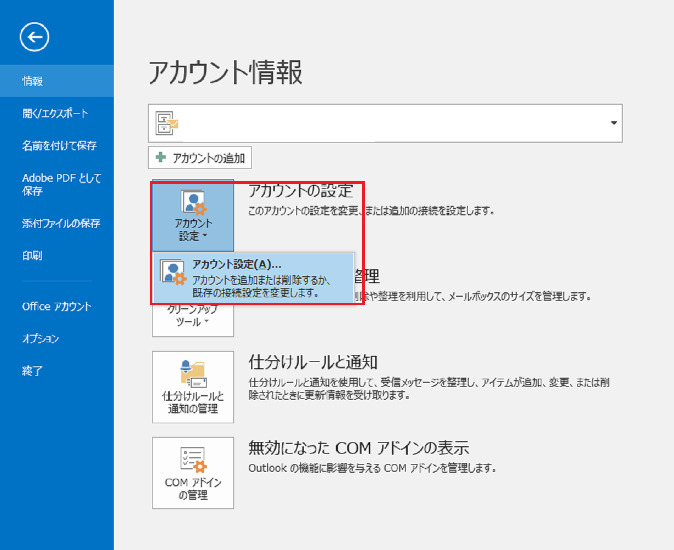Screen dimensions: 674x550
Task: Collapse the アカウント設定 dropdown arrow
Action: pyautogui.click(x=205, y=236)
